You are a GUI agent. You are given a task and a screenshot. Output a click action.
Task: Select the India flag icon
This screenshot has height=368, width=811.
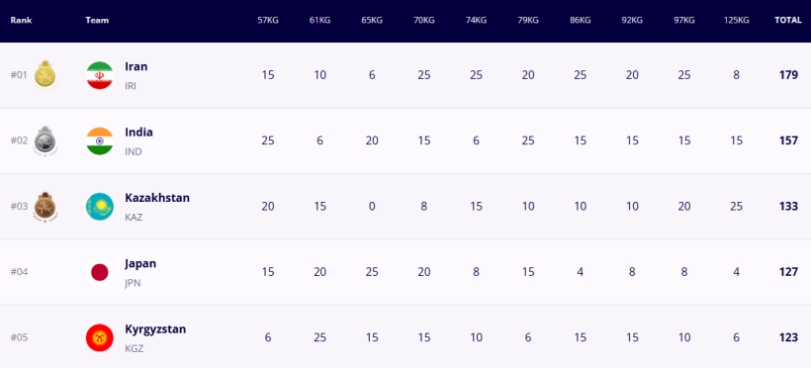click(99, 140)
